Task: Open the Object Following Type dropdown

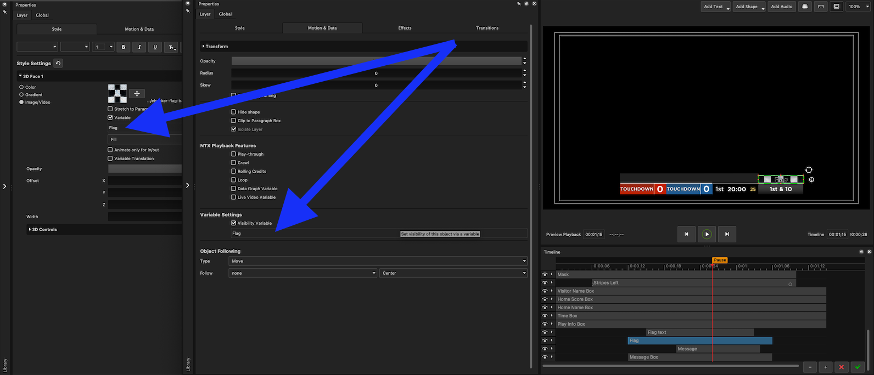Action: 378,261
